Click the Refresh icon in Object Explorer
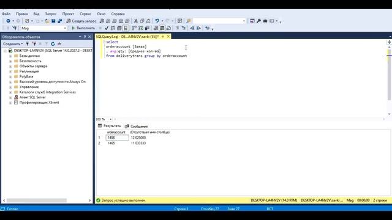This screenshot has height=220, width=392. pos(53,44)
